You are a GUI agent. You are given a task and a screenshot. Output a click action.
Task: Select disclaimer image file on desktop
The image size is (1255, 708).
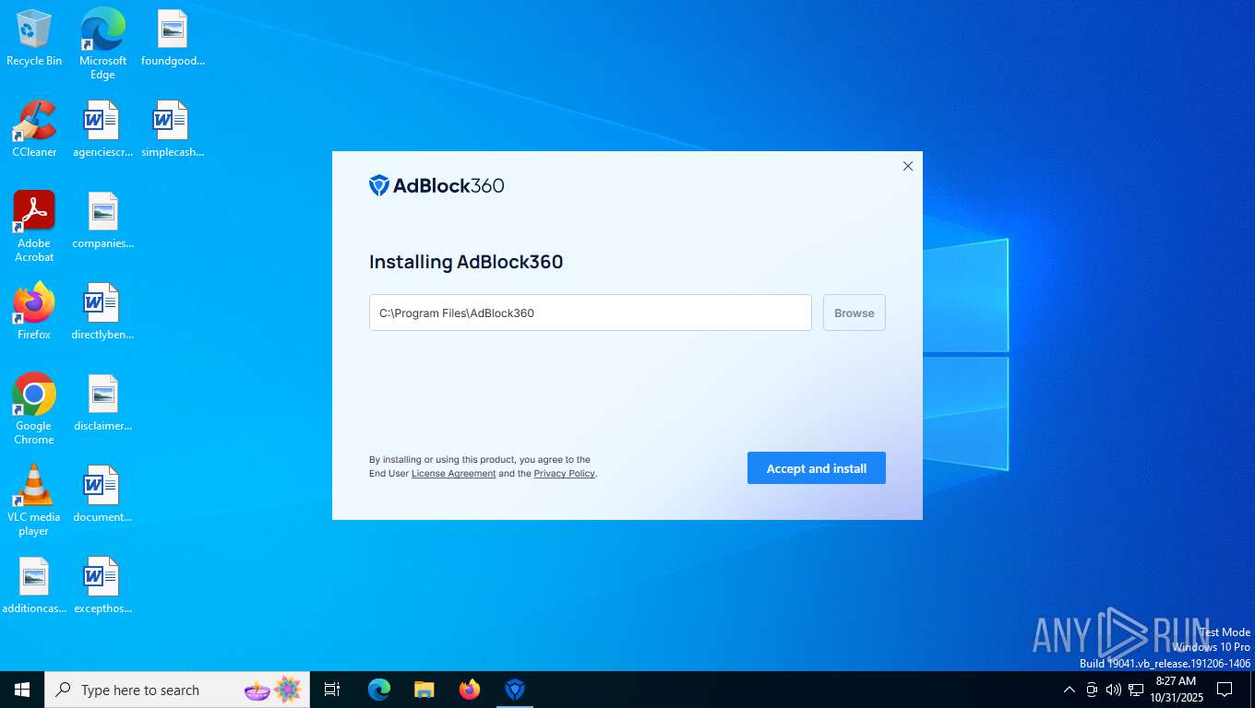point(102,403)
